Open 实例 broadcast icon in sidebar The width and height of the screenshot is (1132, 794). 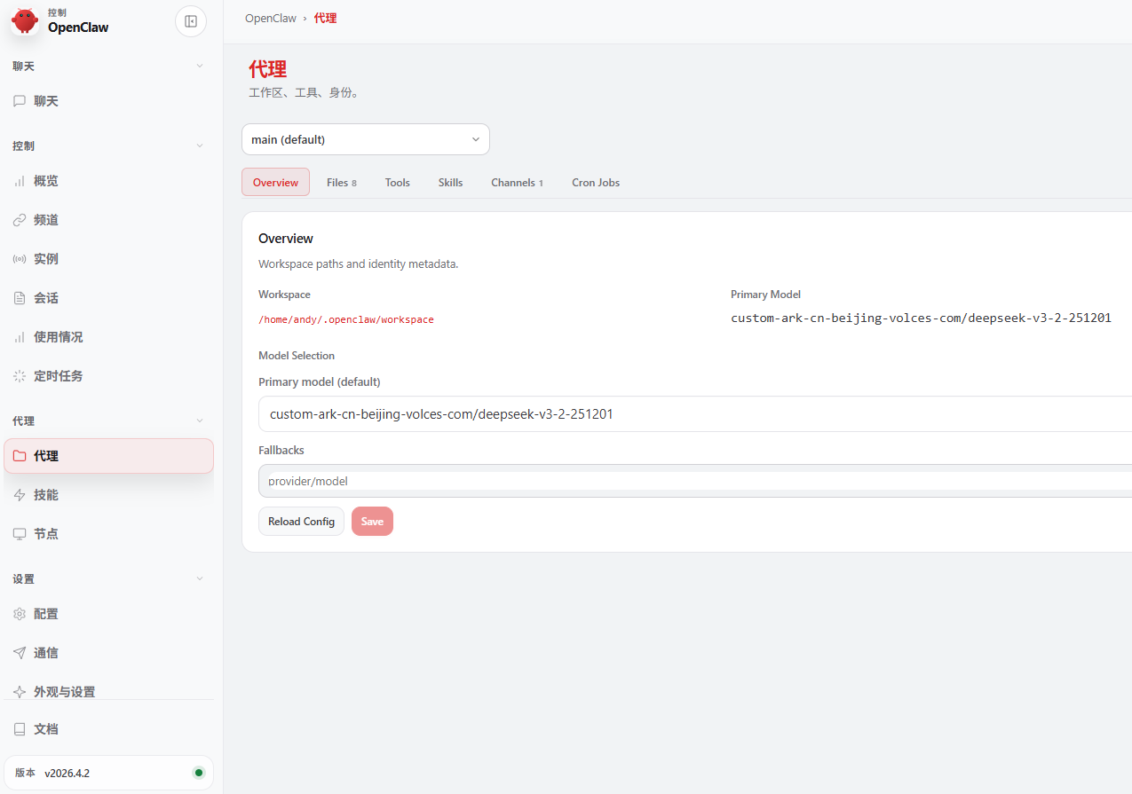click(x=20, y=259)
